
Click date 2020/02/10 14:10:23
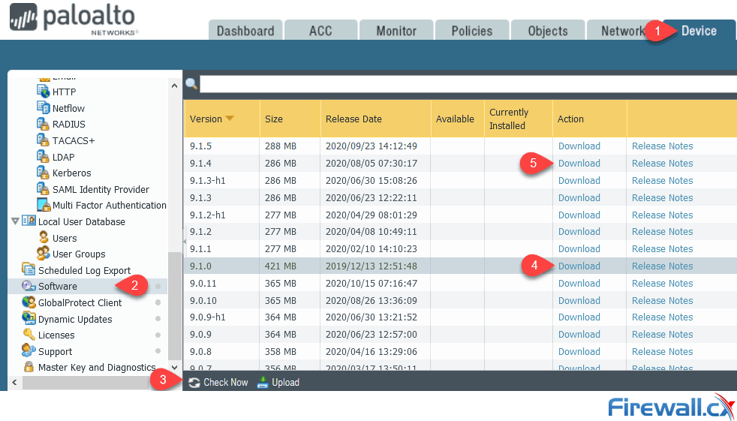pos(372,248)
